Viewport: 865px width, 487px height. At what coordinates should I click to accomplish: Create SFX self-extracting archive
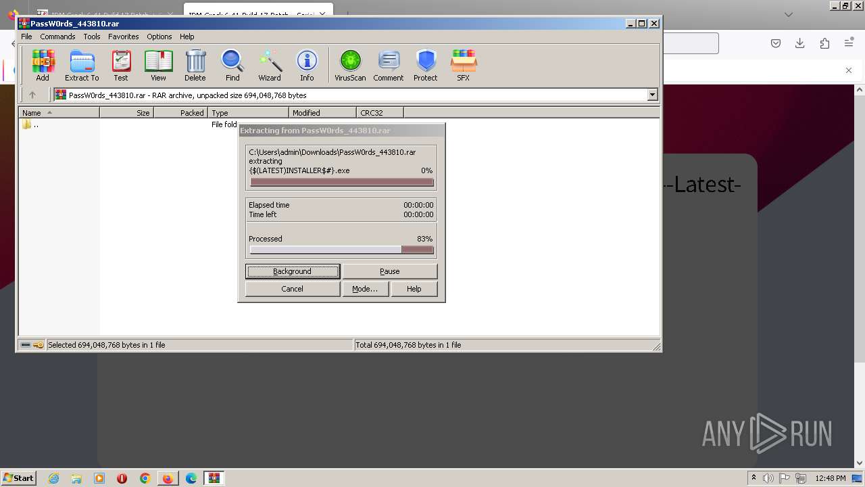(x=463, y=66)
